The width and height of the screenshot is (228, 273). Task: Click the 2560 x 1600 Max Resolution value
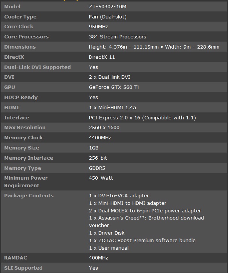(x=104, y=127)
